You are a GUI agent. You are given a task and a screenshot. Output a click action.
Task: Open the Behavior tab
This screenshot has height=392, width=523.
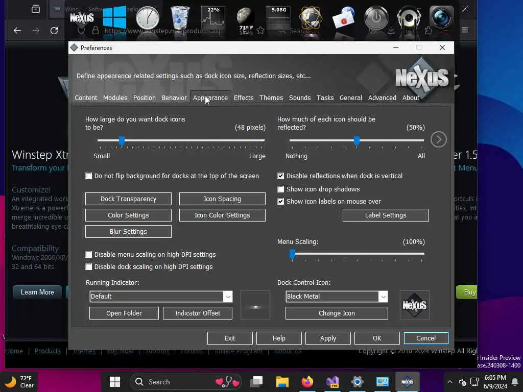click(x=174, y=97)
